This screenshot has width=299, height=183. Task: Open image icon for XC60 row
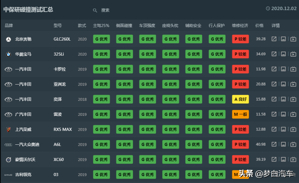283,159
